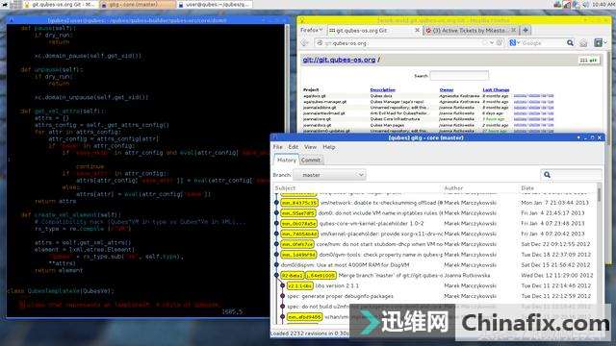Close the git.qubes-os.org Git tab

pyautogui.click(x=417, y=30)
